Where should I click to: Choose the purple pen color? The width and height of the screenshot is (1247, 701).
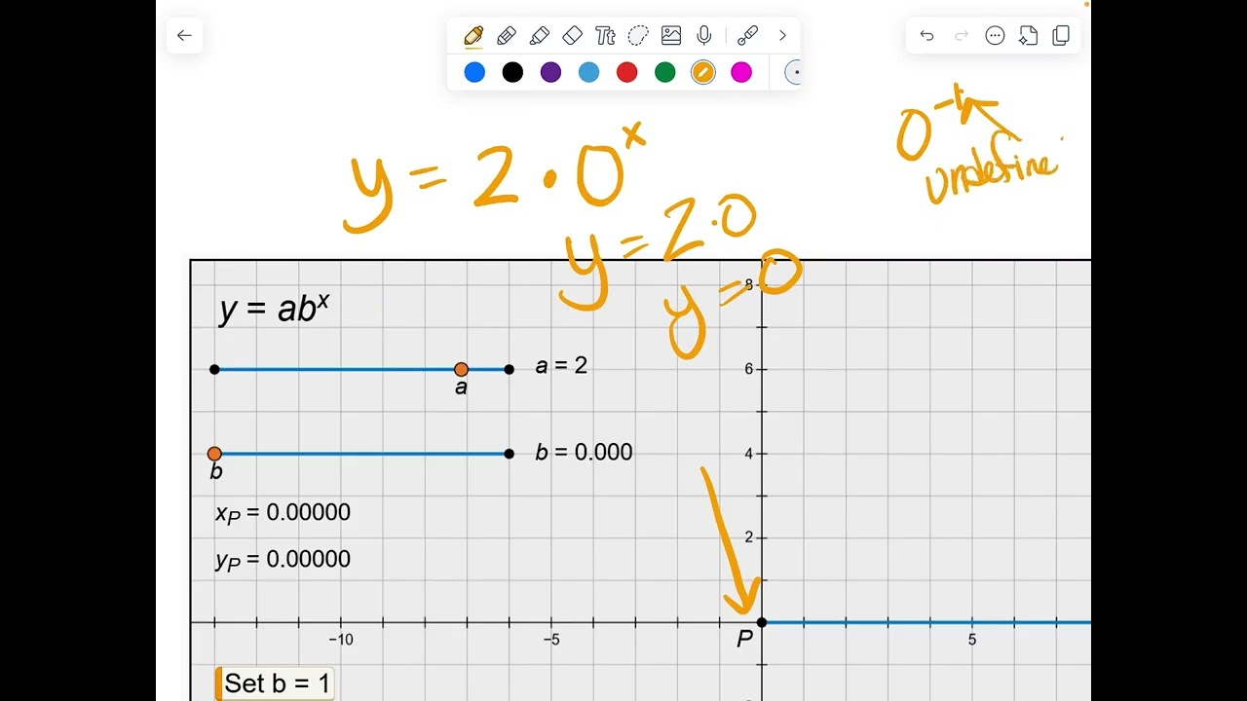click(550, 72)
